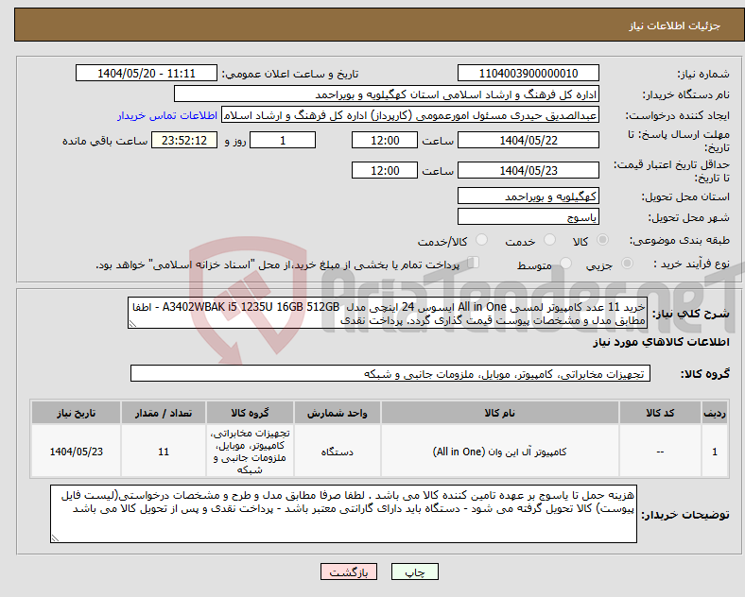Click the buyer organization name field
This screenshot has width=745, height=597.
(387, 94)
